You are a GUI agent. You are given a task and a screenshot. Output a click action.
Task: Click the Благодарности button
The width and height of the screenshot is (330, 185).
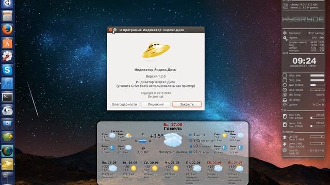pyautogui.click(x=125, y=104)
